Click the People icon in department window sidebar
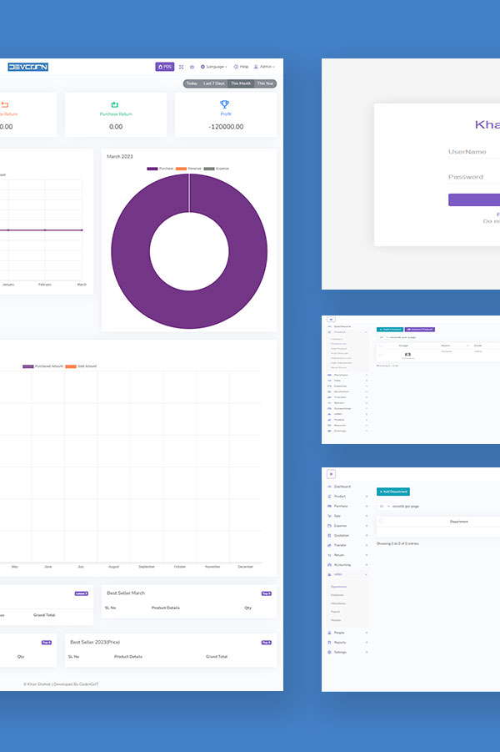 click(x=329, y=633)
